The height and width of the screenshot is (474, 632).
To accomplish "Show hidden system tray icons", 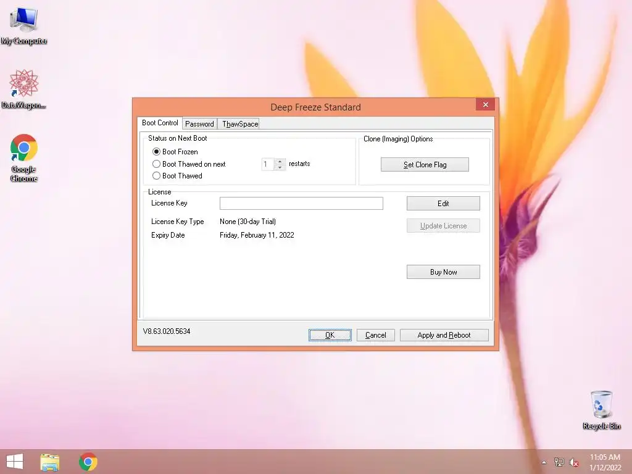I will coord(544,462).
